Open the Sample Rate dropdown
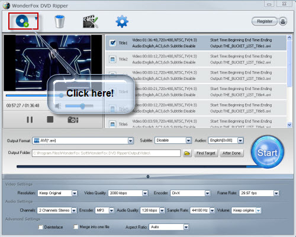 [212, 210]
